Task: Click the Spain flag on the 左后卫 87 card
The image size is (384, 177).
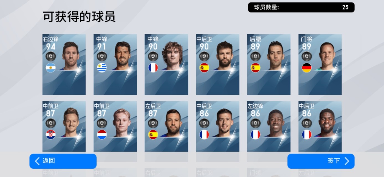Action: 153,135
